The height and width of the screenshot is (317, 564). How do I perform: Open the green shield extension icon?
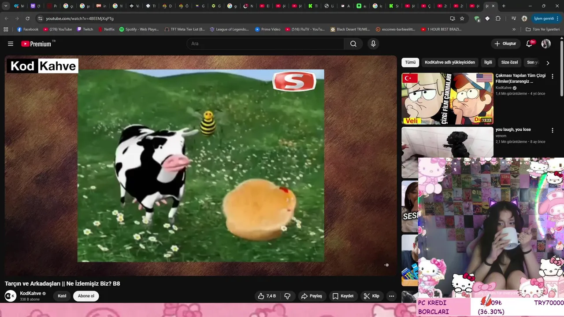477,18
